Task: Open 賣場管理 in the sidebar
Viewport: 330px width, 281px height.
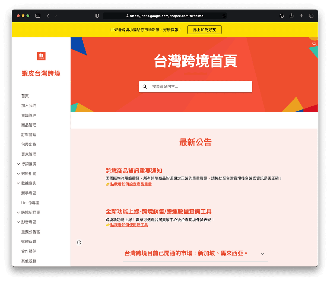Action: pos(29,115)
